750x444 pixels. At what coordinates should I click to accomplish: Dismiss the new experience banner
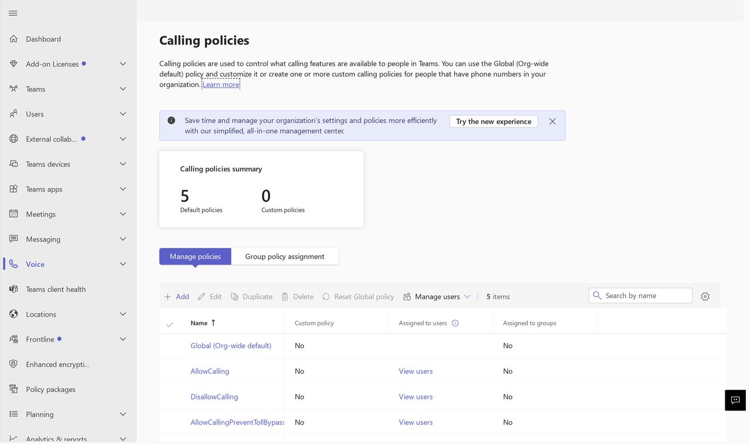coord(553,121)
